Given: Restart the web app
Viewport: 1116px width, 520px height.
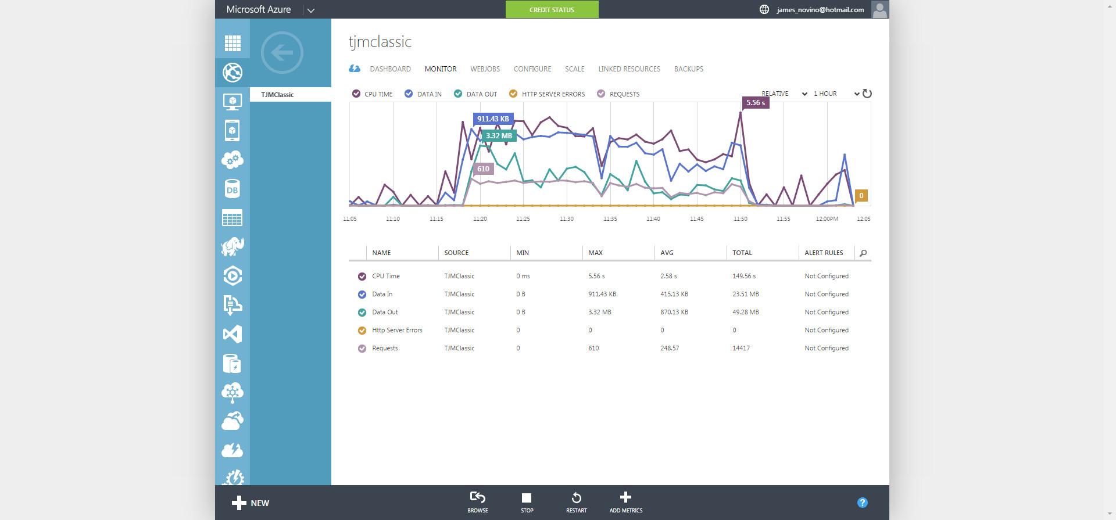Looking at the screenshot, I should 577,503.
